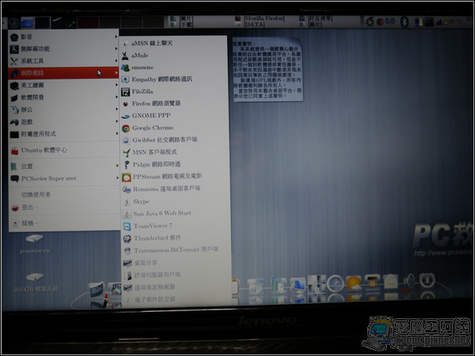Open the 位置 places submenu

pyautogui.click(x=64, y=166)
